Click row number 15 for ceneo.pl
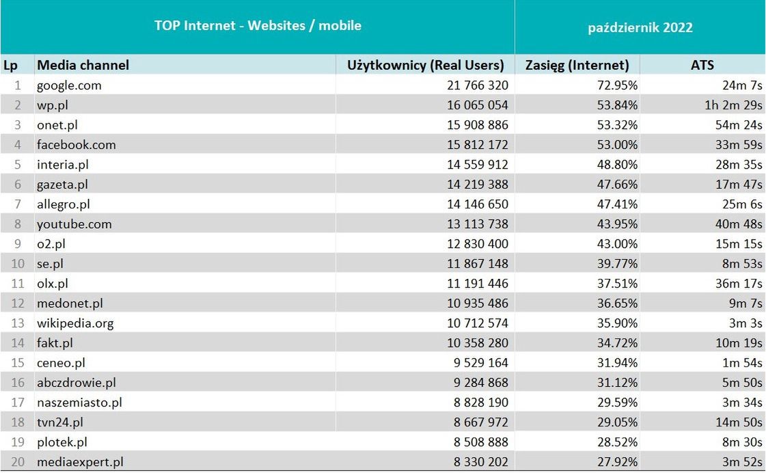 coord(18,363)
